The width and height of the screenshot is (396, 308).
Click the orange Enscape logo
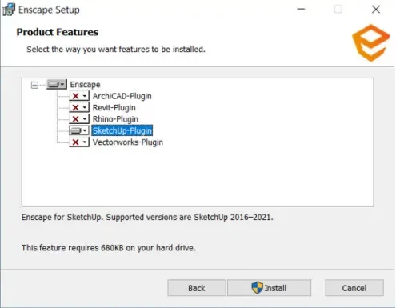coord(371,42)
